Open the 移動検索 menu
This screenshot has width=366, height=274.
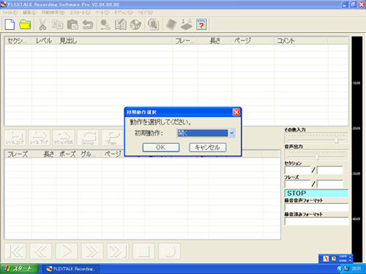point(53,12)
